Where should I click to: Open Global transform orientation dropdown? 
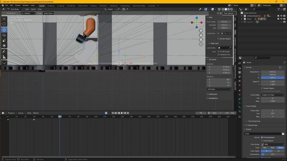[110, 9]
